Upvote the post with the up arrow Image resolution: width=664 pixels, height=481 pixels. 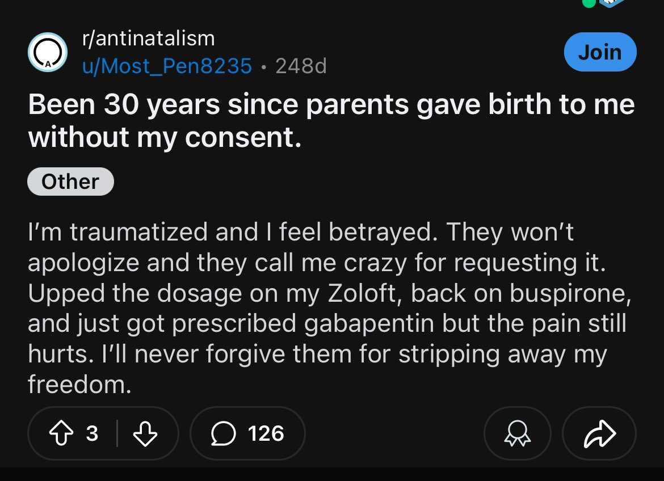[x=61, y=433]
